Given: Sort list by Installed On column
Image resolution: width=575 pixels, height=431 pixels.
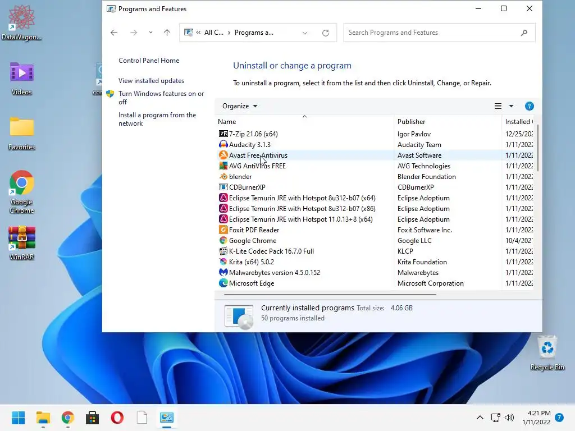Looking at the screenshot, I should [518, 121].
